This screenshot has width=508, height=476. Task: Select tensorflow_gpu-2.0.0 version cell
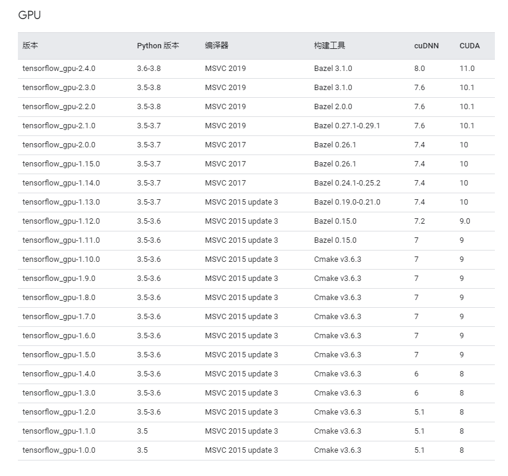(58, 145)
